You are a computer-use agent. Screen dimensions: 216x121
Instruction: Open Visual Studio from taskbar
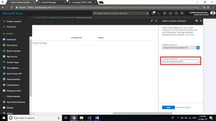click(x=89, y=118)
